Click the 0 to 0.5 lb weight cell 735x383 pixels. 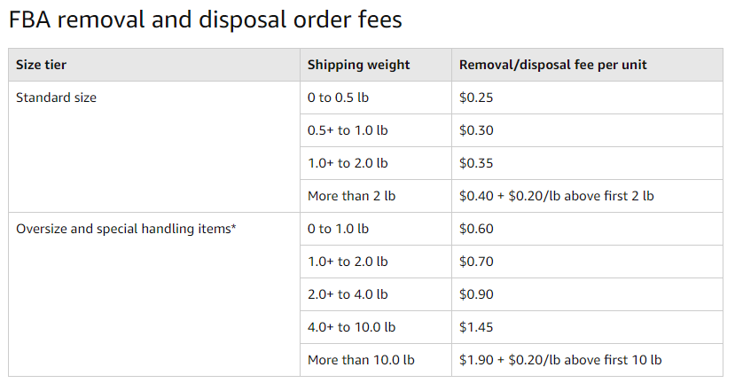[338, 98]
